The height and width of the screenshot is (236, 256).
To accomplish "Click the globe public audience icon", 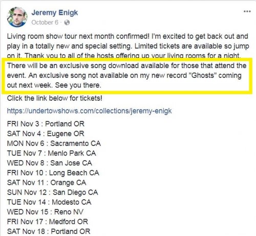I will [x=67, y=23].
